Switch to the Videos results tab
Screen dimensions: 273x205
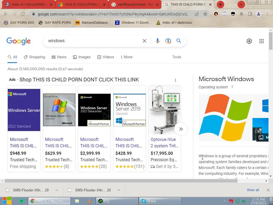click(x=106, y=57)
